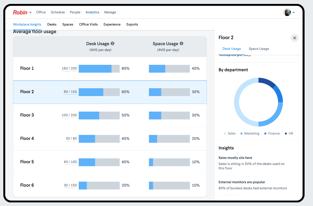This screenshot has width=313, height=206.
Task: Click the HR legend item
Action: point(289,133)
